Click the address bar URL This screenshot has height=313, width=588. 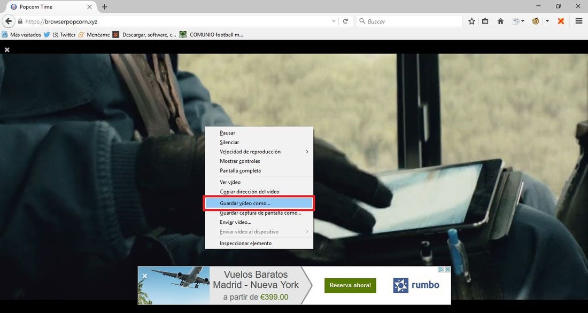(61, 22)
